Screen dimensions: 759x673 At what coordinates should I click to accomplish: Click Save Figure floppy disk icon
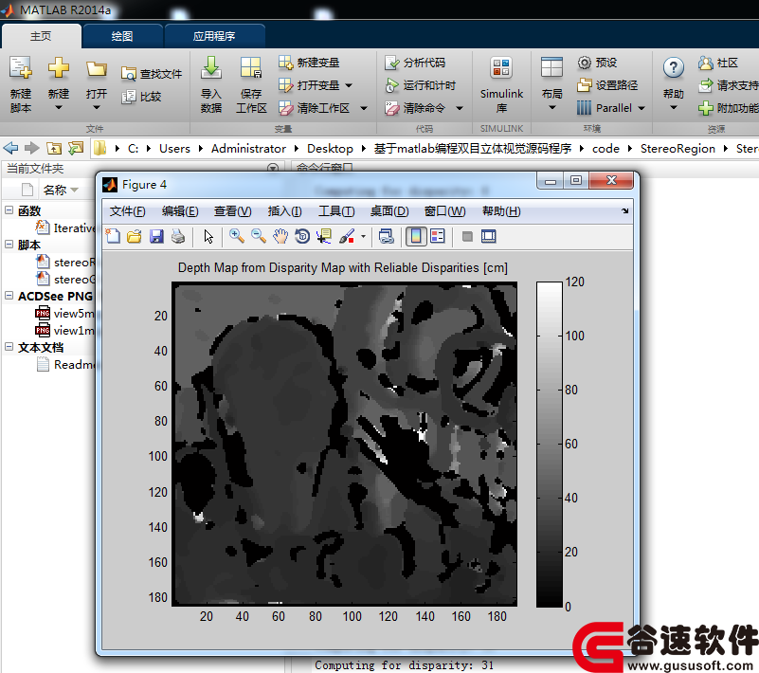point(156,236)
